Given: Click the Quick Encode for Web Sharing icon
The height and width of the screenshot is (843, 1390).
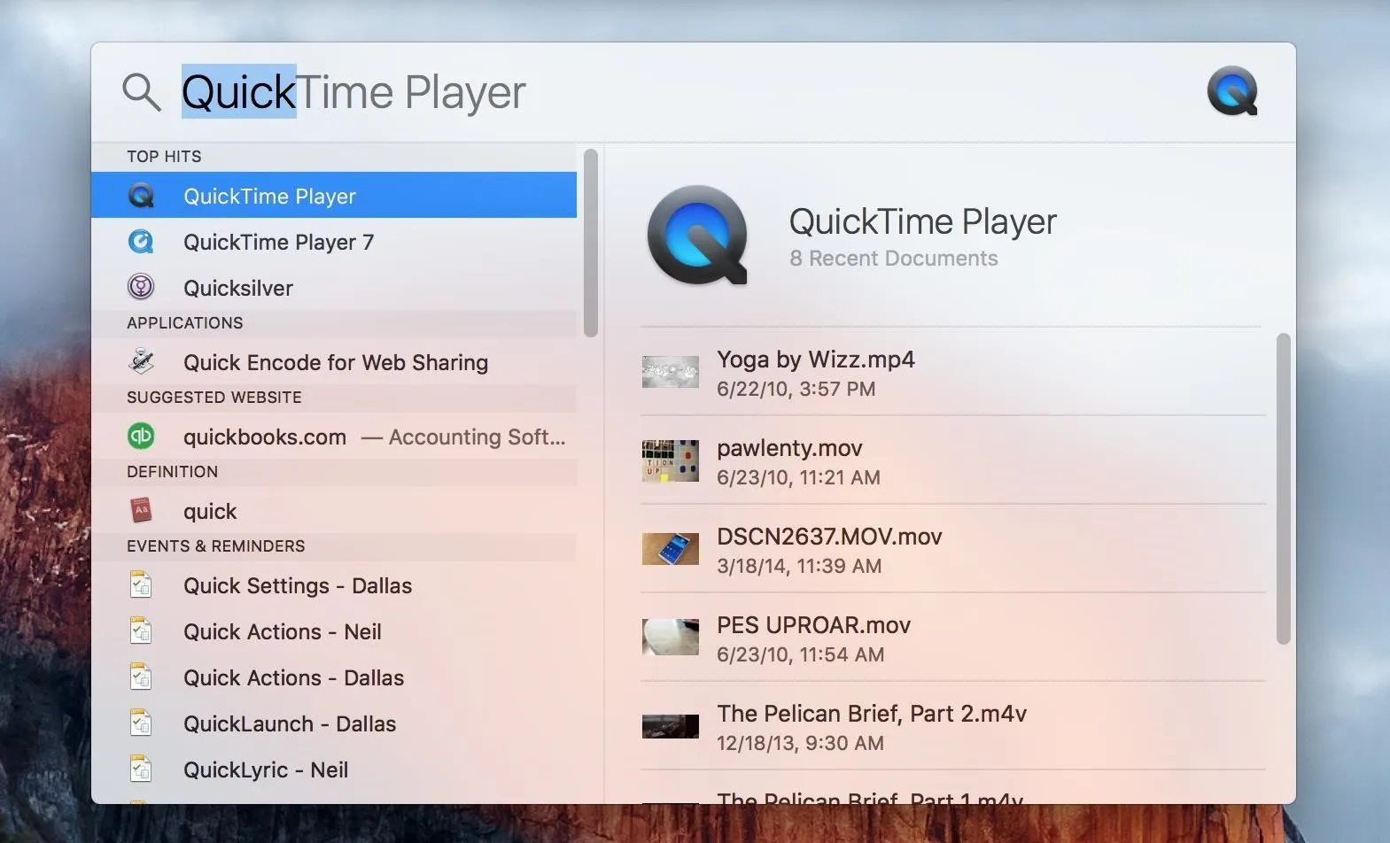Looking at the screenshot, I should click(x=141, y=362).
